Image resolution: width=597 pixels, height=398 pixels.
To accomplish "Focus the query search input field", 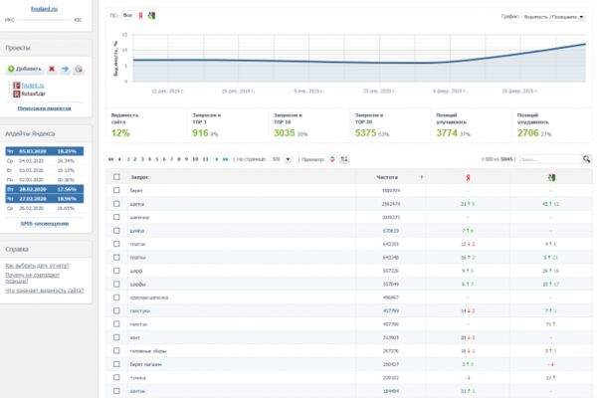I will [x=550, y=159].
